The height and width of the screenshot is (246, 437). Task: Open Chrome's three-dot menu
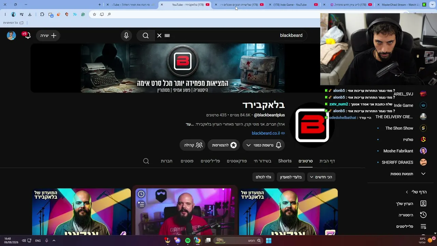(5, 14)
